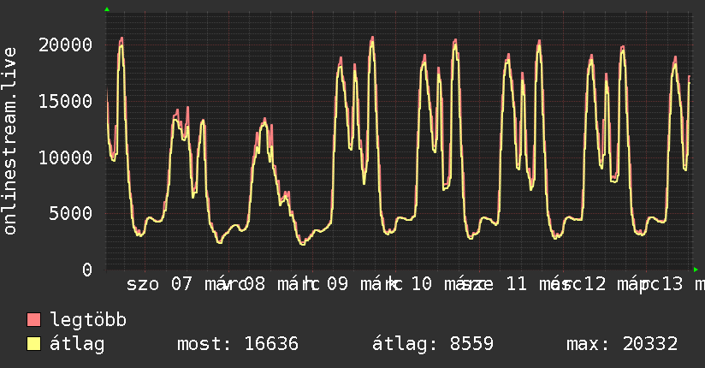Click the 5000 y-axis label
The image size is (705, 368).
pyautogui.click(x=71, y=213)
